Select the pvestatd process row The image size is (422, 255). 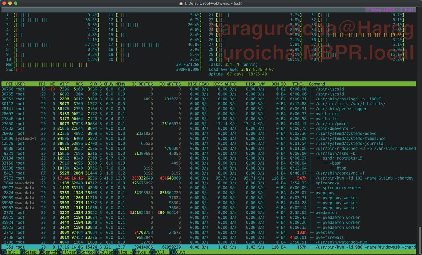(x=209, y=232)
